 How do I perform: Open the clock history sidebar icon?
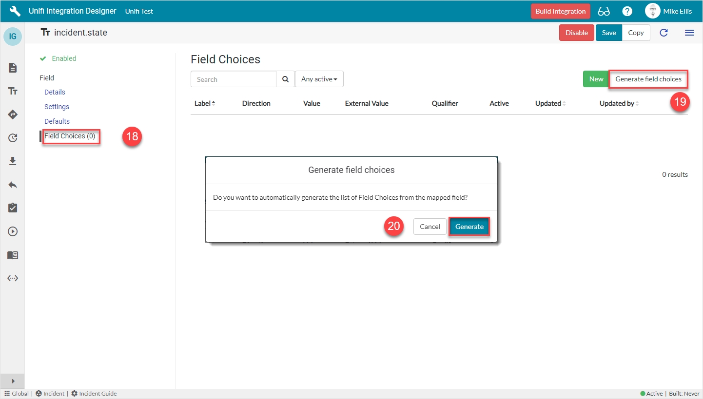[x=13, y=138]
